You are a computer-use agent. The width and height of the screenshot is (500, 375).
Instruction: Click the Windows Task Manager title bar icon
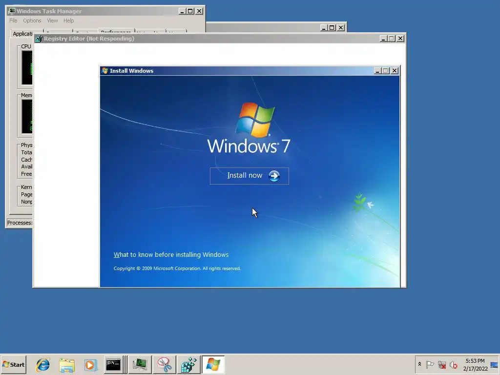pyautogui.click(x=12, y=11)
